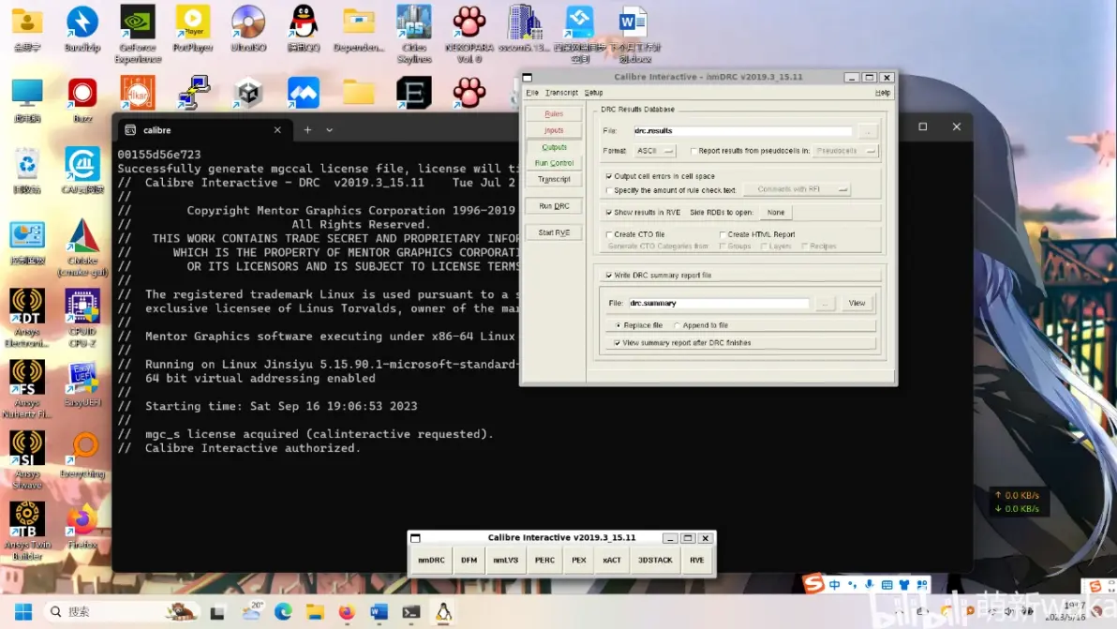
Task: Open the ASCII Format dropdown
Action: (x=654, y=151)
